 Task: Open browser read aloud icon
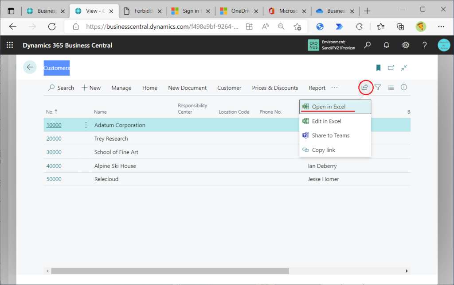[265, 27]
